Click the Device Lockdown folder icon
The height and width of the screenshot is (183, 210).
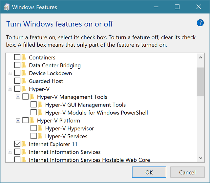(x=24, y=73)
